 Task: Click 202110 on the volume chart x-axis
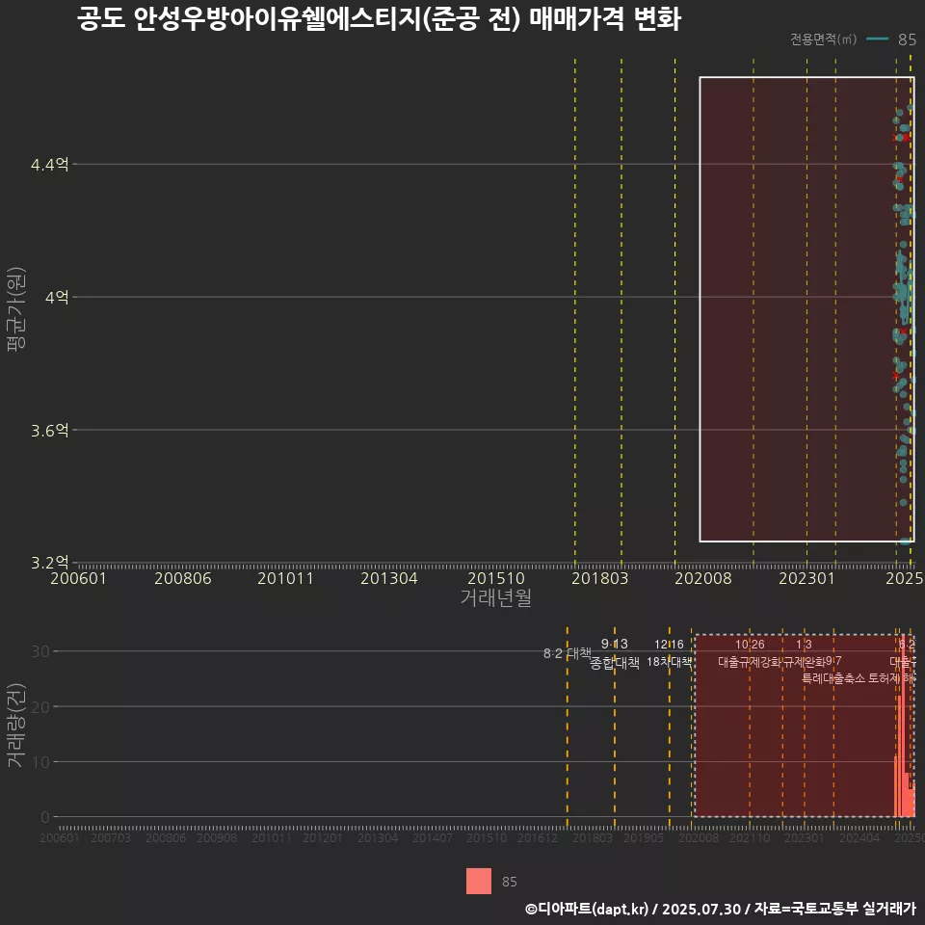click(750, 838)
